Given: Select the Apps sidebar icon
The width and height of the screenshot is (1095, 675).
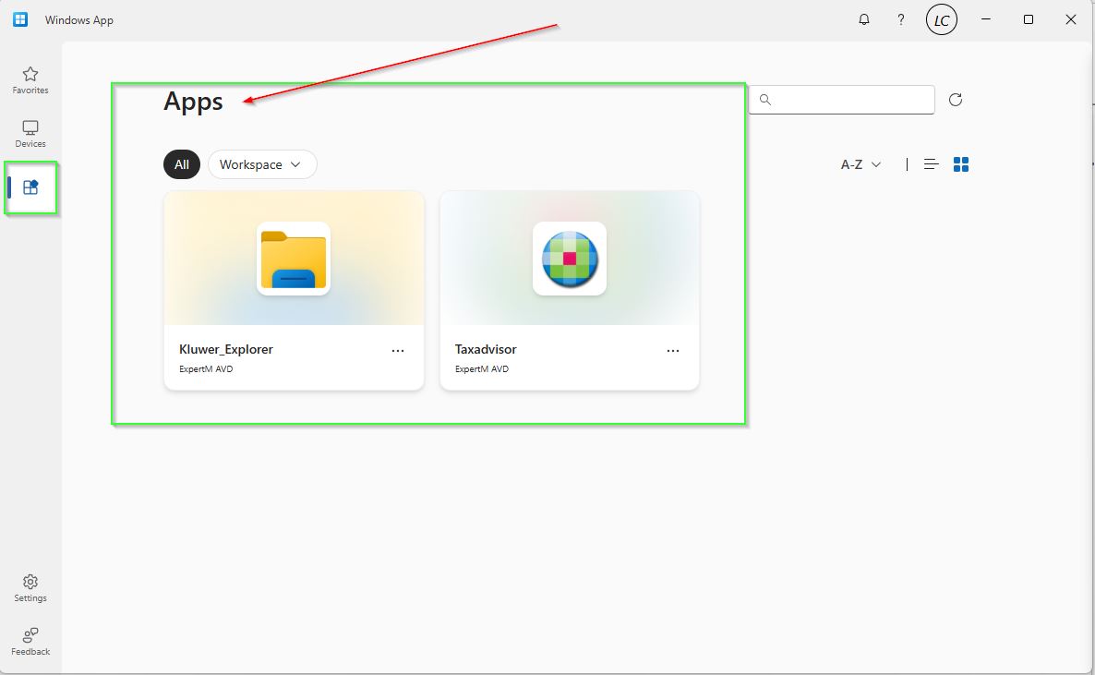Looking at the screenshot, I should 30,187.
